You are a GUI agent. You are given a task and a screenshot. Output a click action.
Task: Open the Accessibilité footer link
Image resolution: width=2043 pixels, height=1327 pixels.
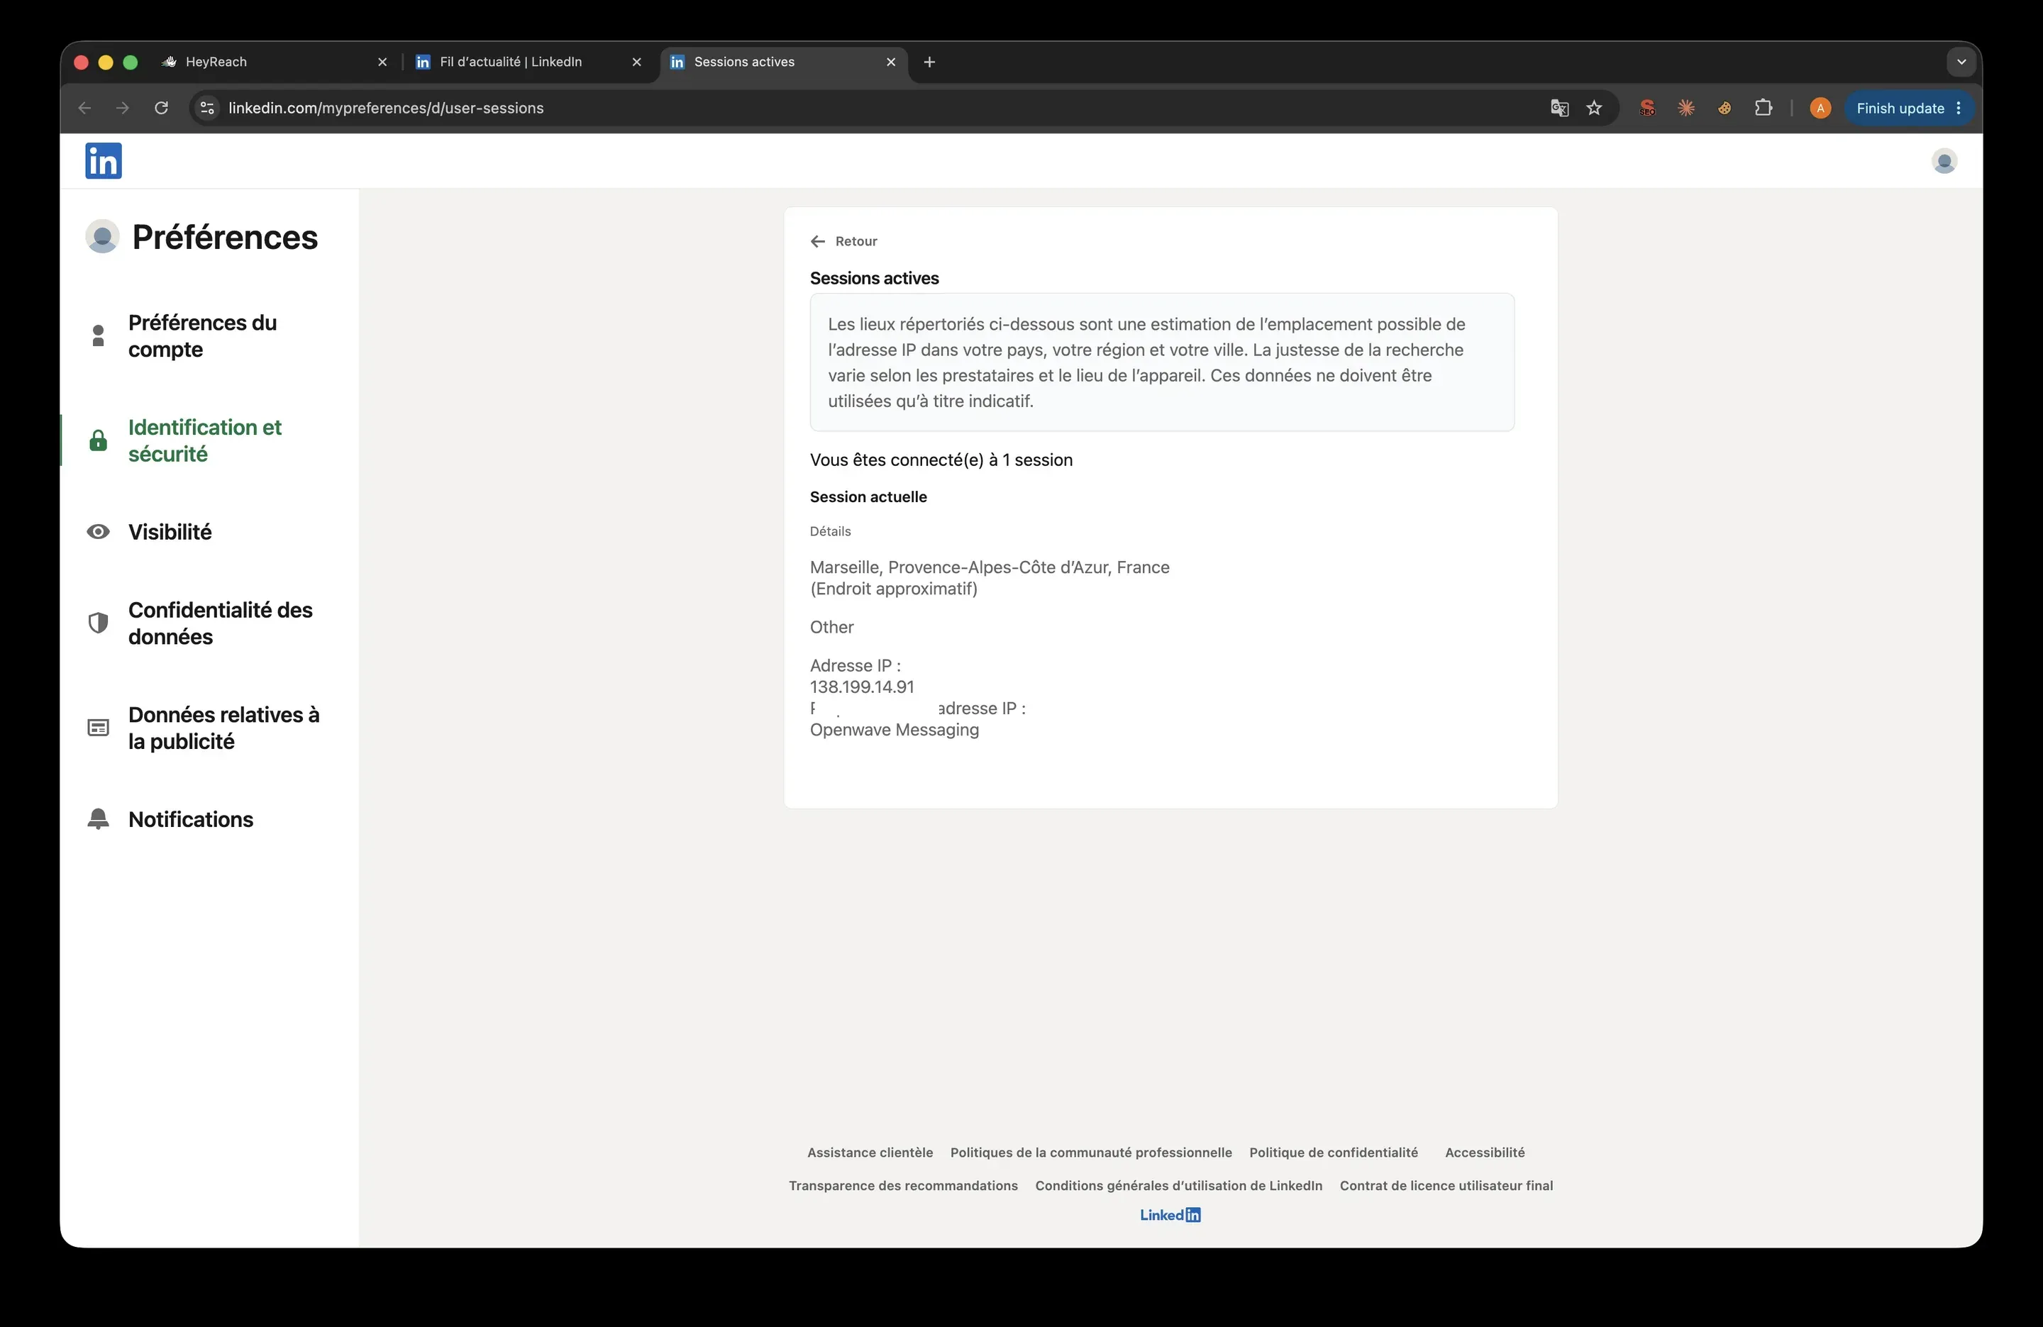point(1484,1153)
